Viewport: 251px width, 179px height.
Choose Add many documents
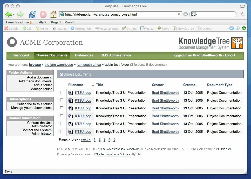[x=35, y=81]
